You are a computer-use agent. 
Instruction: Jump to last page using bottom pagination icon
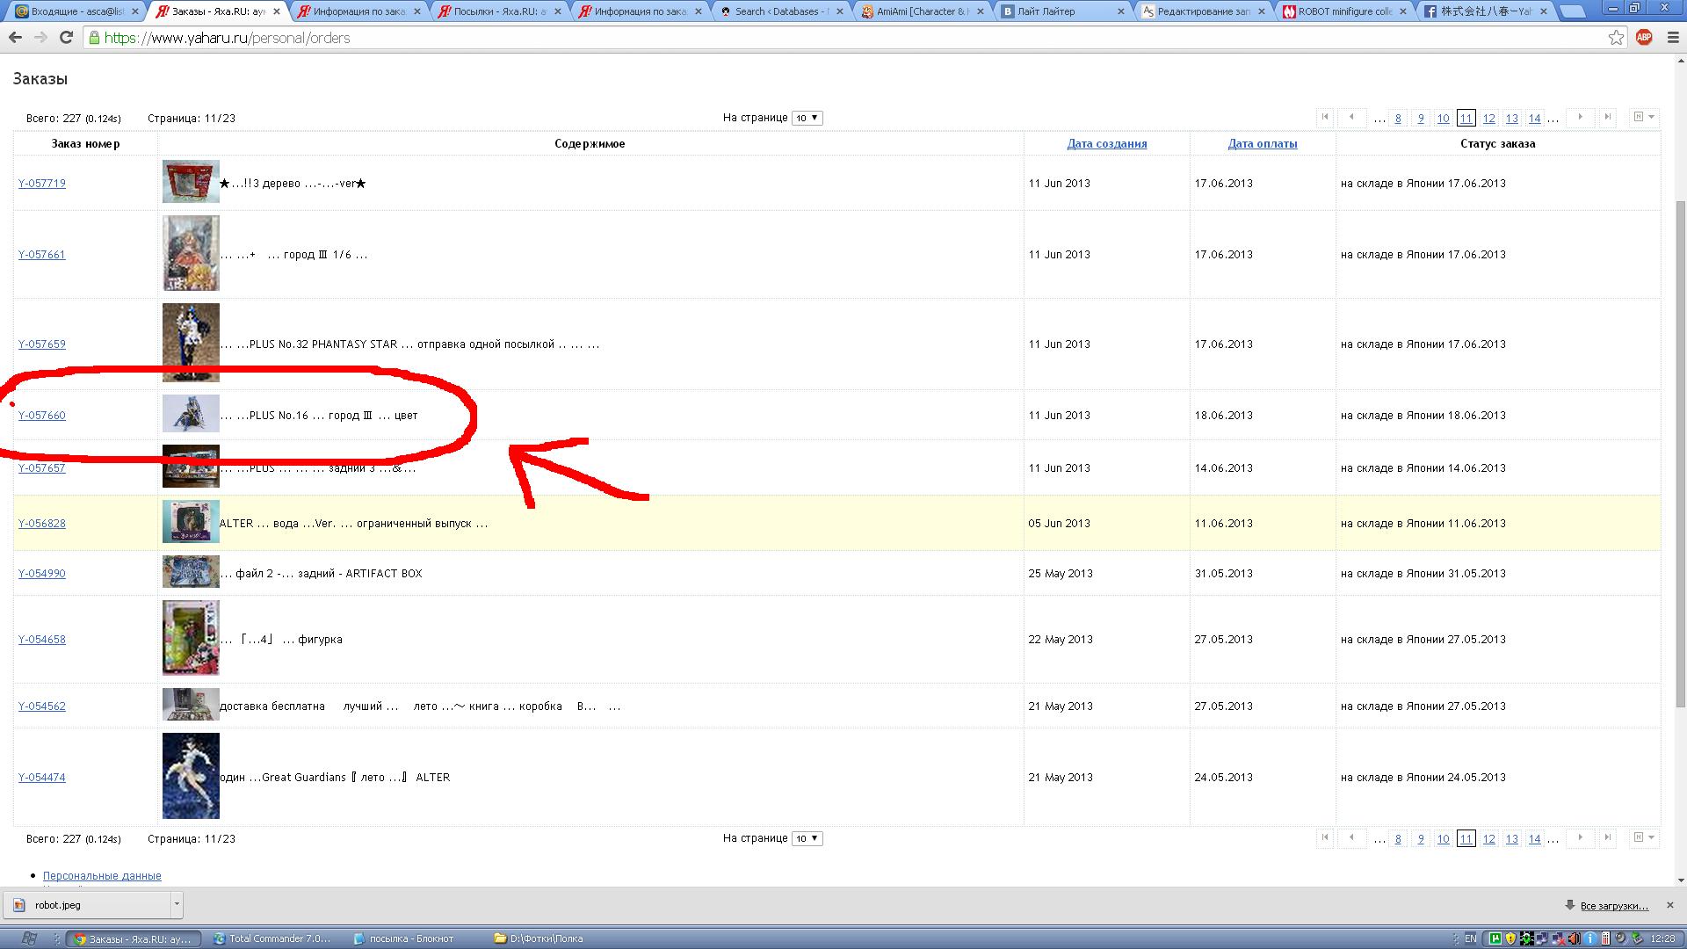(x=1607, y=837)
